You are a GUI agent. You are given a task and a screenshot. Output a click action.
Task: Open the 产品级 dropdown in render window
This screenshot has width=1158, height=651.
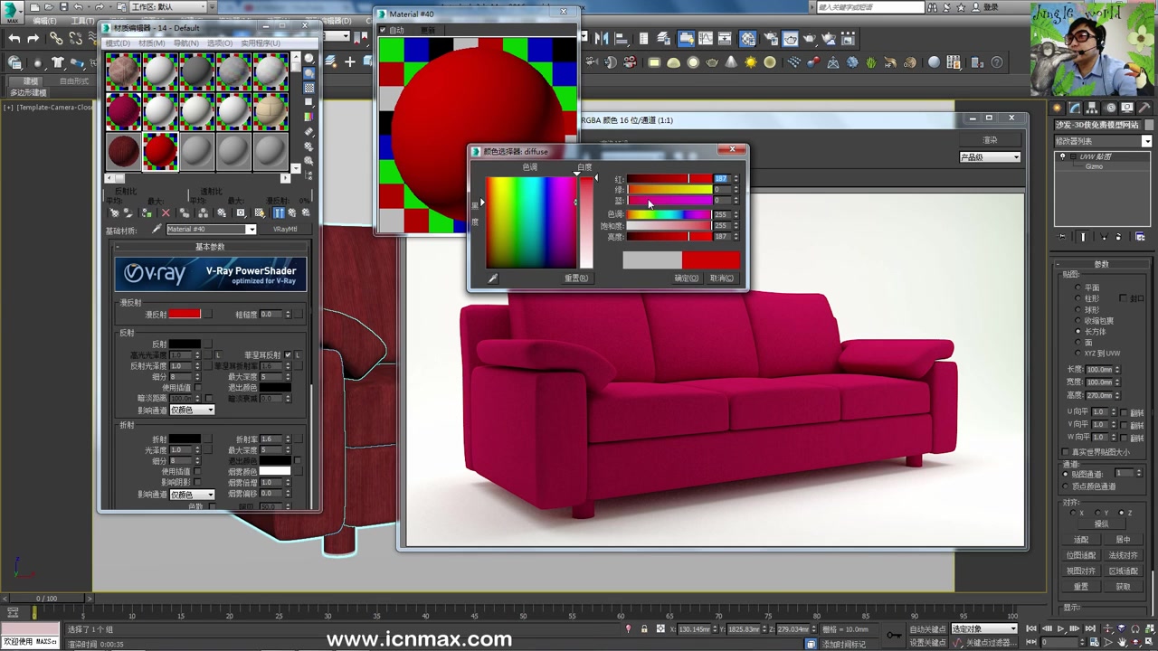pos(990,156)
